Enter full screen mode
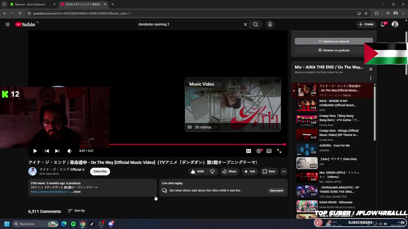408x229 pixels. (279, 151)
